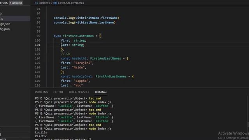Click line number 99 in the gutter
Image resolution: width=249 pixels, height=140 pixels.
coord(39,36)
